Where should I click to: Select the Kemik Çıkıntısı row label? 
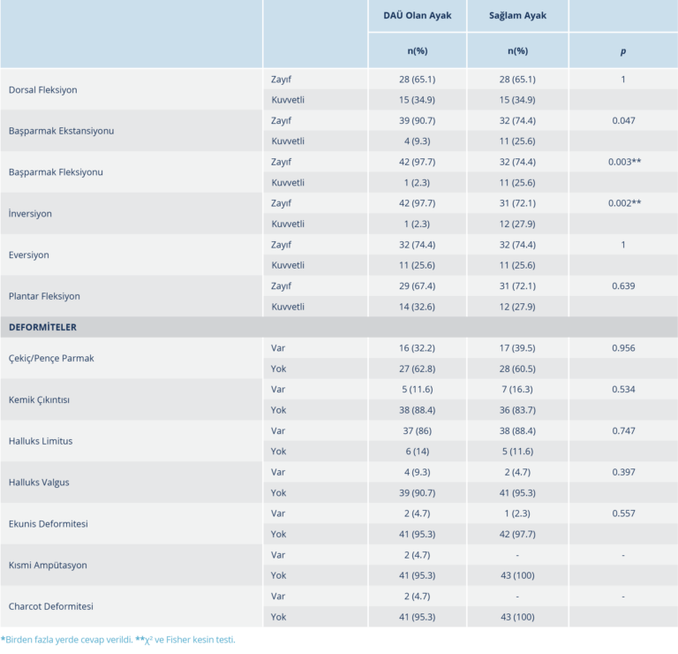click(39, 399)
